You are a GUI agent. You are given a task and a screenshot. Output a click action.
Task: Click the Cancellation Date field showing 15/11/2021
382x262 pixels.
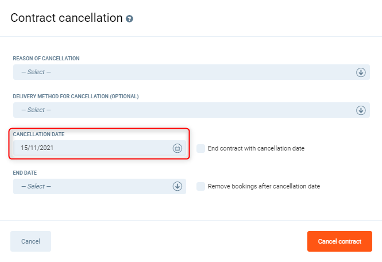pyautogui.click(x=92, y=148)
